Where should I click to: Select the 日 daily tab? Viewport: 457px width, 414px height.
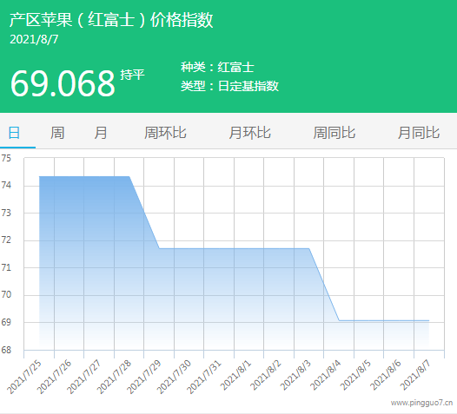[14, 133]
